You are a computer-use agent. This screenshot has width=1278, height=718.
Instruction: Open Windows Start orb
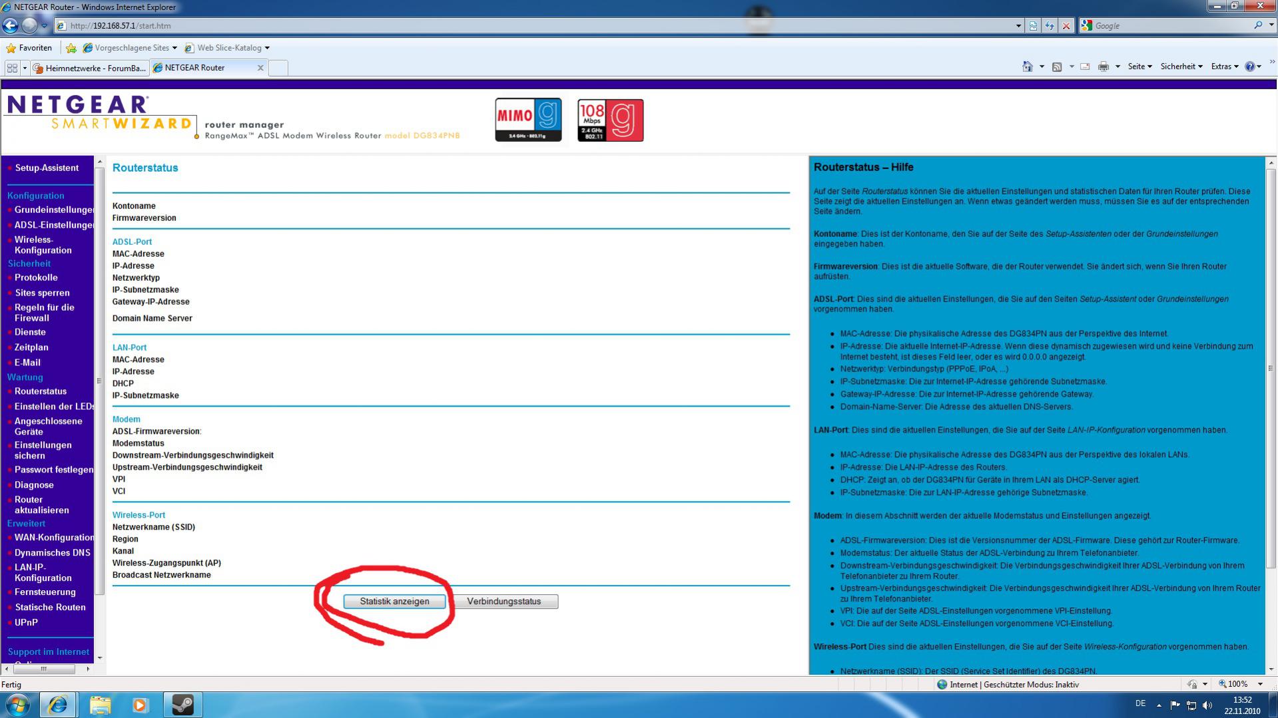point(18,705)
